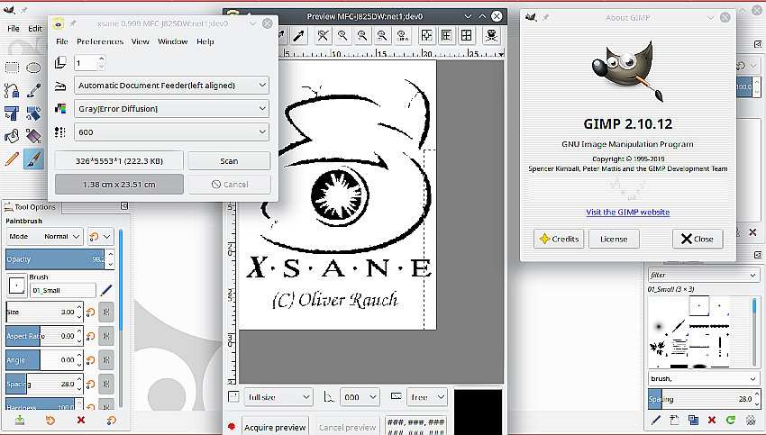Link Aspect Ratio to brush native toggle

(x=106, y=336)
